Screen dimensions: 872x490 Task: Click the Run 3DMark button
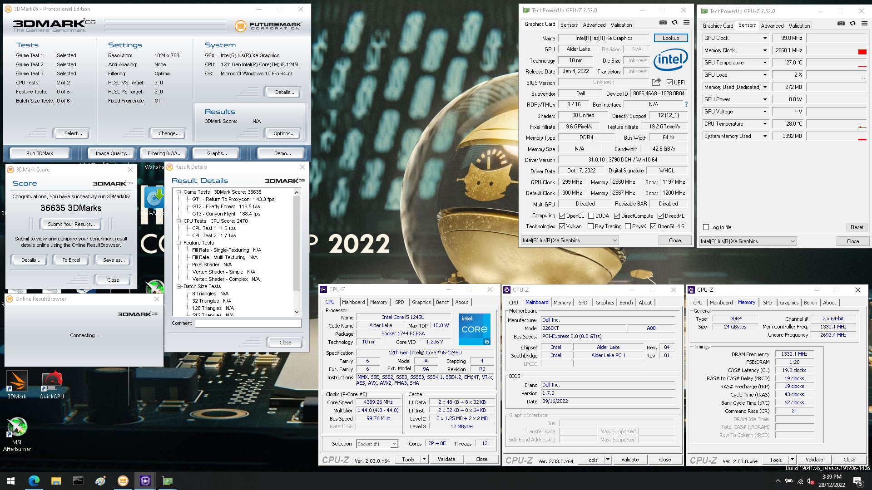point(40,153)
